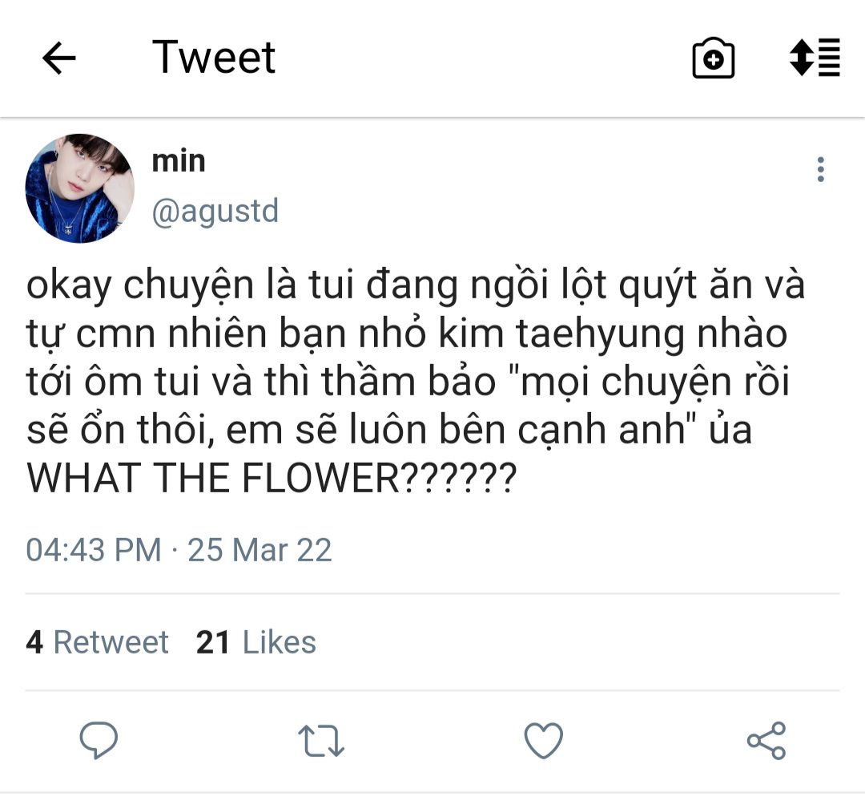The height and width of the screenshot is (805, 865).
Task: Open the three-dot tweet options menu
Action: pyautogui.click(x=820, y=170)
